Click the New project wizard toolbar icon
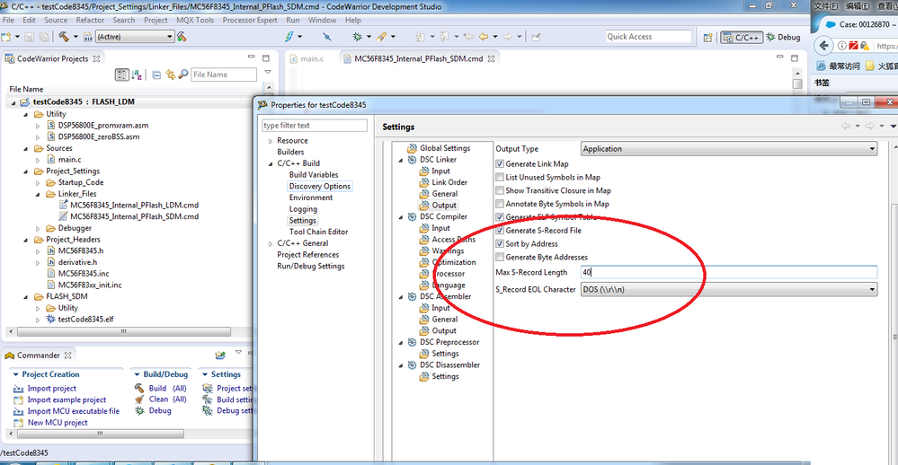The width and height of the screenshot is (898, 465). 6,37
